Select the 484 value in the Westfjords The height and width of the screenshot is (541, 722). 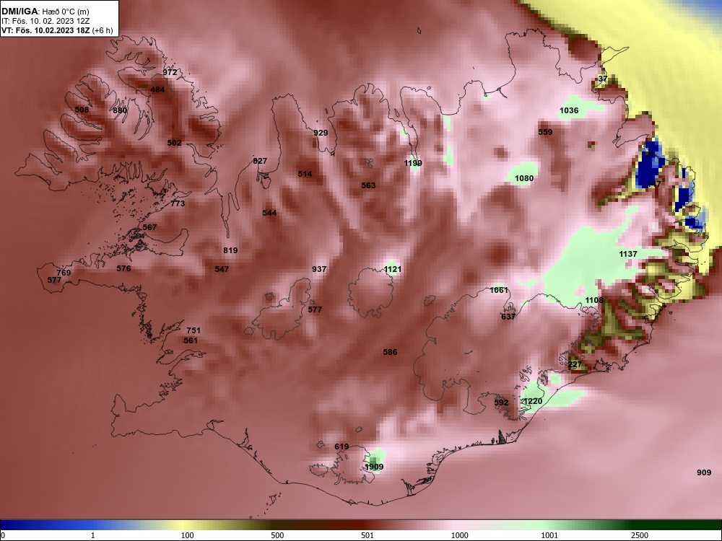pyautogui.click(x=157, y=89)
